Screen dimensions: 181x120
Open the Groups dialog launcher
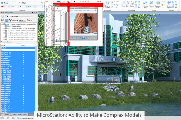pyautogui.click(x=178, y=10)
